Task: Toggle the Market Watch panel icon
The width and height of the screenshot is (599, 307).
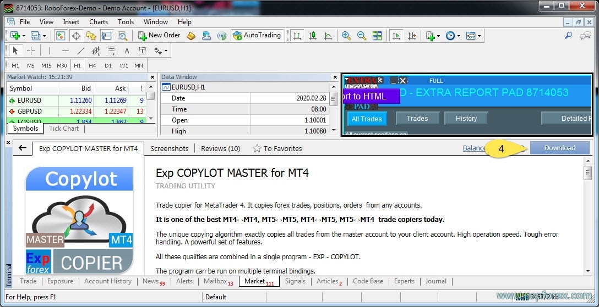Action: pos(61,36)
